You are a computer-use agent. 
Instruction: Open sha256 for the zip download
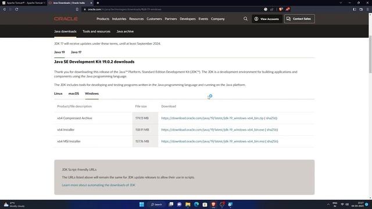click(271, 118)
